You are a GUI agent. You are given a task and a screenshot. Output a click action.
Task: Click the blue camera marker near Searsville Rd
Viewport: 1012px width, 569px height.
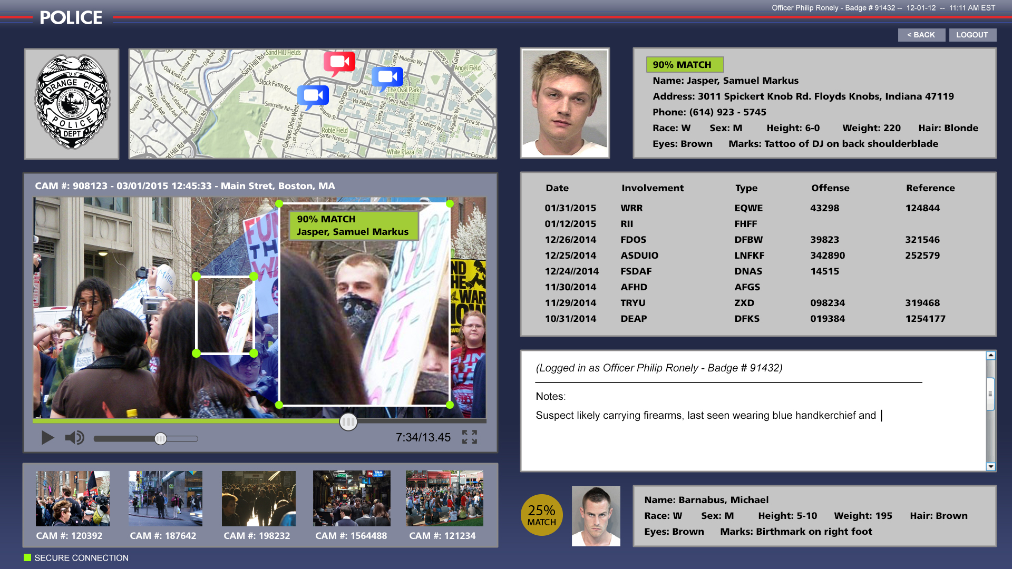[313, 95]
